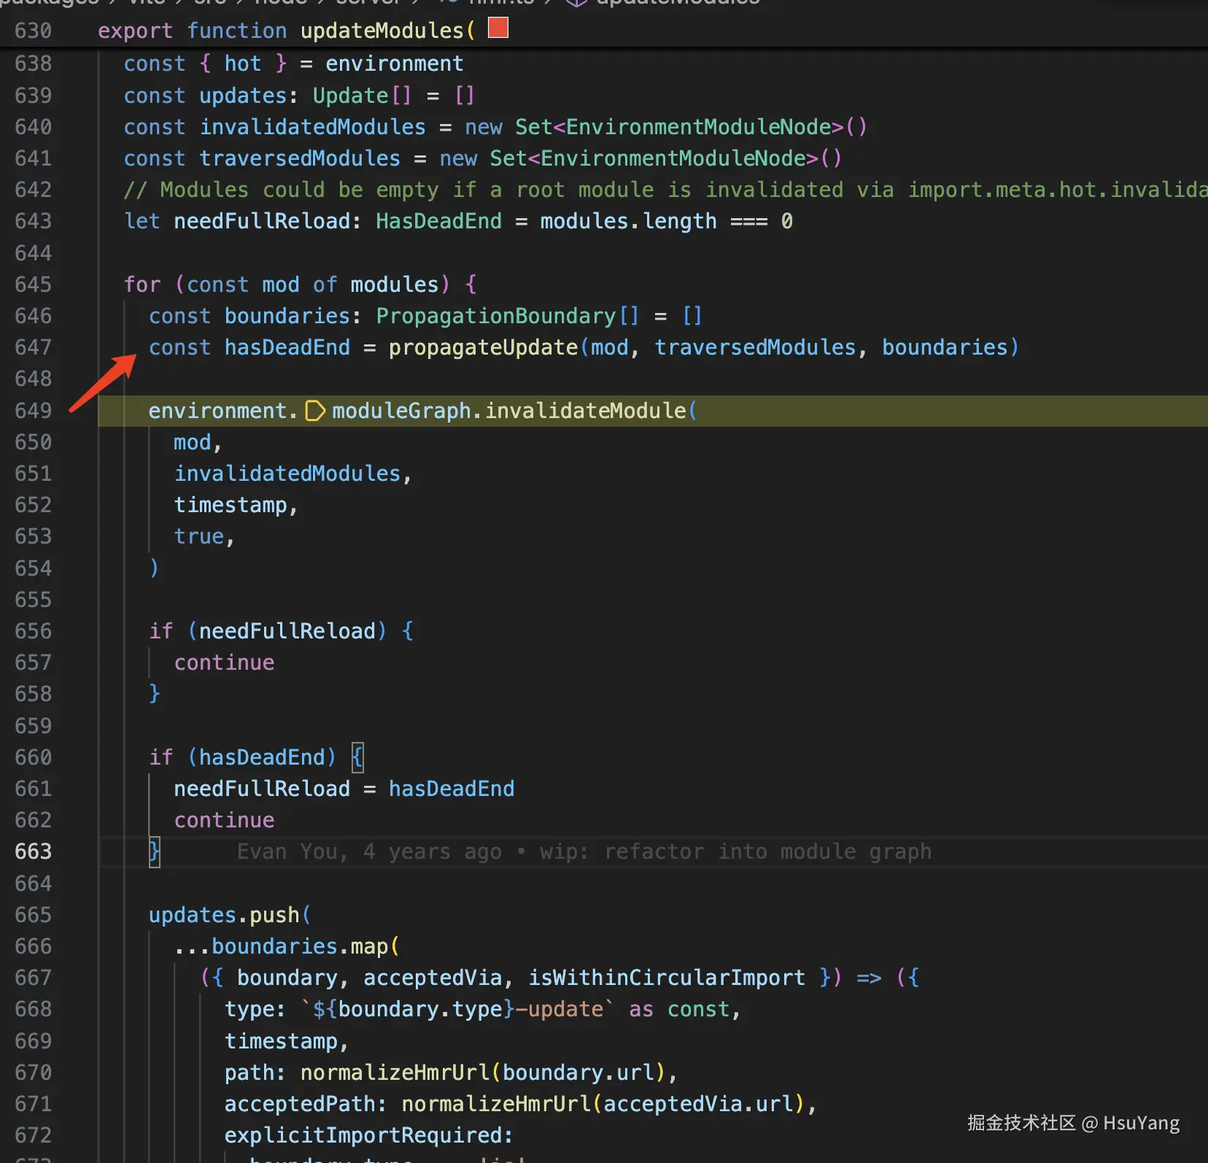The height and width of the screenshot is (1163, 1208).
Task: Click 'explicitImportRequired' on line 672
Action: pyautogui.click(x=363, y=1135)
